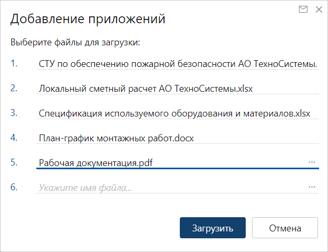Click the empty Укажите имя файла field
The width and height of the screenshot is (328, 252).
(178, 187)
